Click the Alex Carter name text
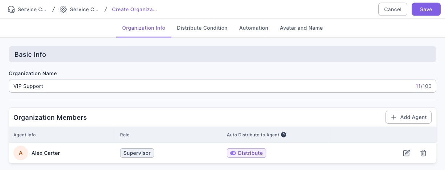445x170 pixels. [x=46, y=153]
